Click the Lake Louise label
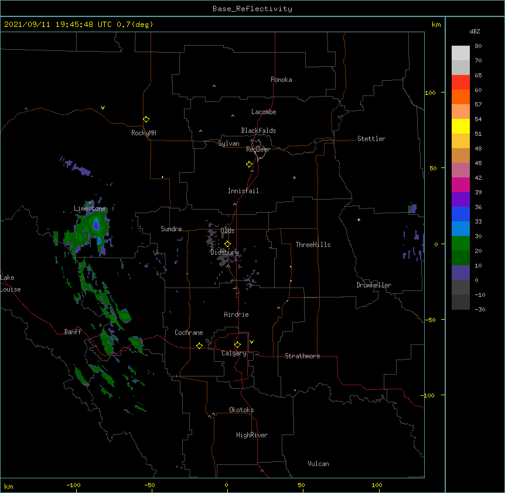The height and width of the screenshot is (493, 505). pyautogui.click(x=11, y=283)
